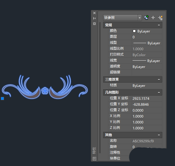Click the vertical 特性 palette title
Image resolution: width=175 pixels, height=166 pixels.
[94, 150]
